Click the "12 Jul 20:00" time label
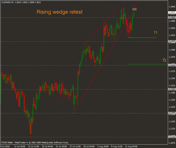176x148 pixels. (20, 146)
